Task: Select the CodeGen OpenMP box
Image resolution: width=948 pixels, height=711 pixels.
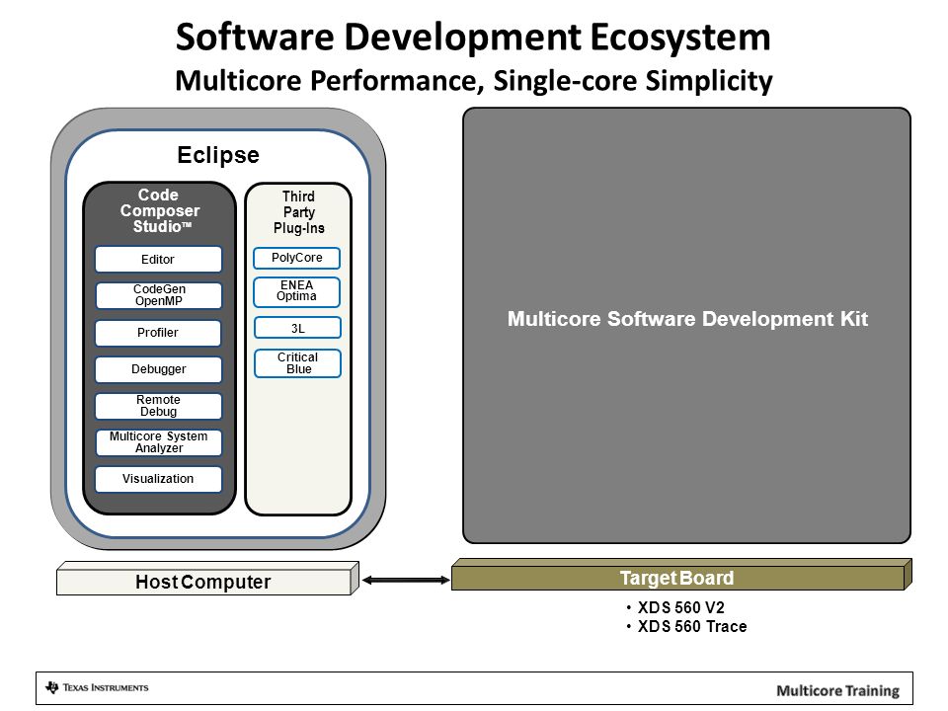Action: [x=158, y=295]
